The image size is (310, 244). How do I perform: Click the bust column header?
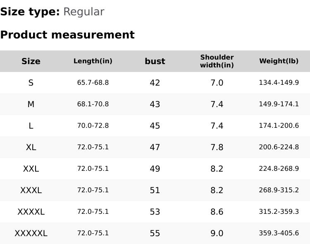coord(155,61)
